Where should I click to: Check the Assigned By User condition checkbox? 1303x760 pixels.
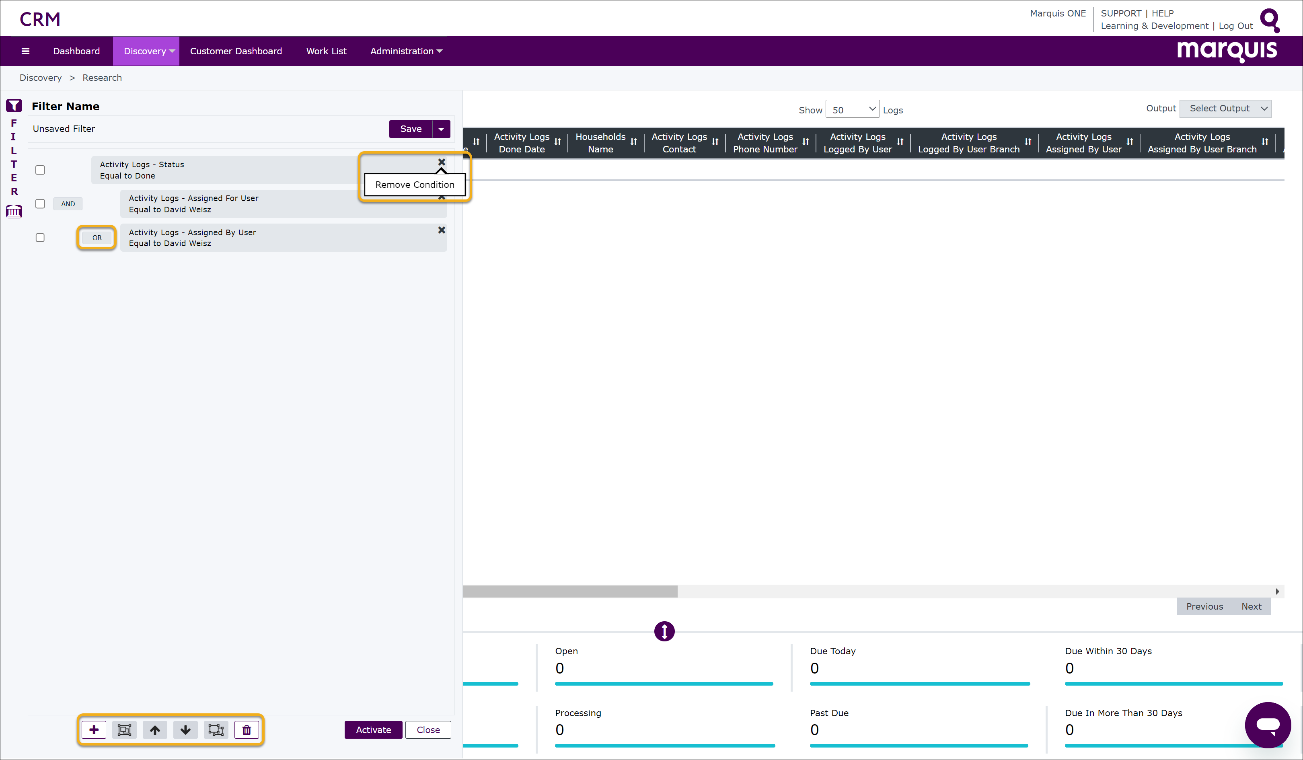[x=40, y=237]
